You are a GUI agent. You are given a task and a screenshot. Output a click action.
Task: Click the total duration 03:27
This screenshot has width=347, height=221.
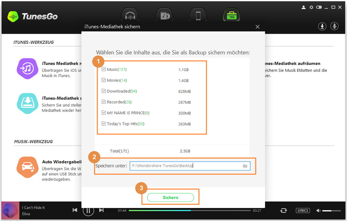pos(257,211)
